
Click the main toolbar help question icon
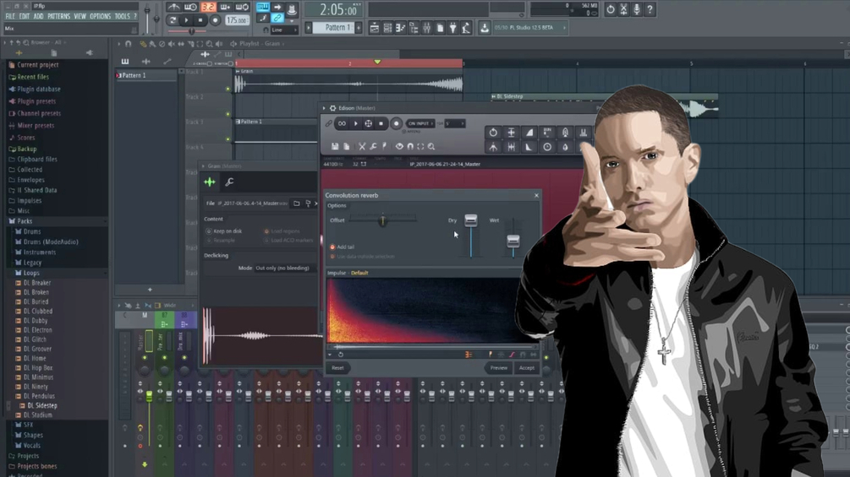point(650,9)
